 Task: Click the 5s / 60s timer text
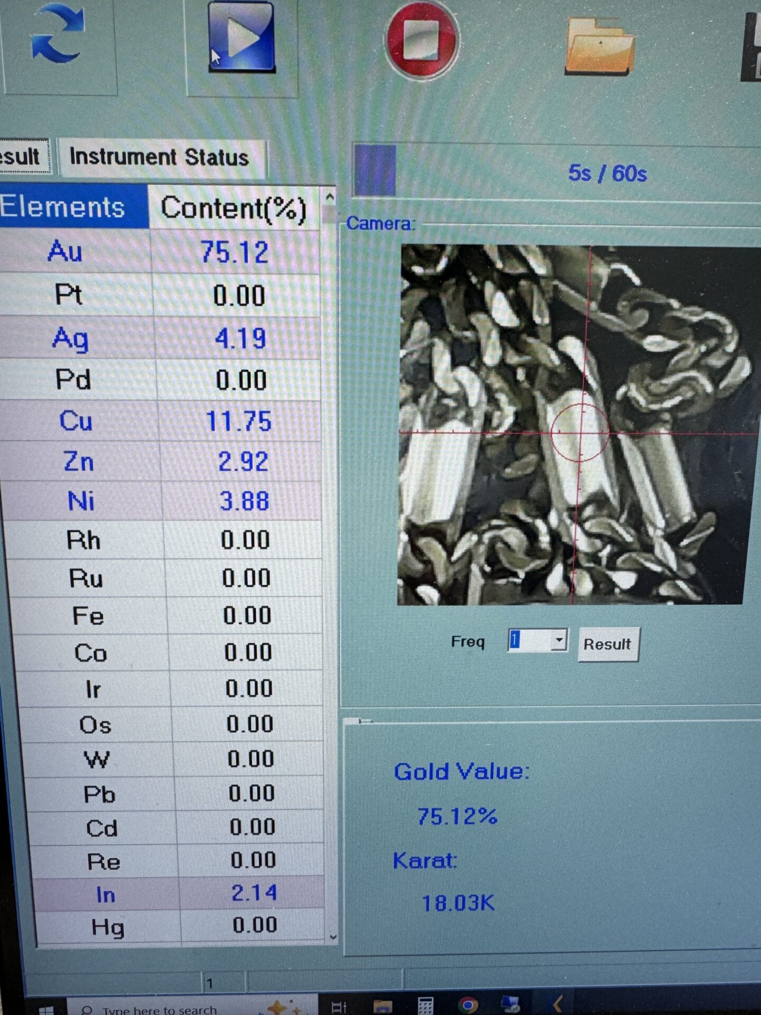click(x=607, y=173)
